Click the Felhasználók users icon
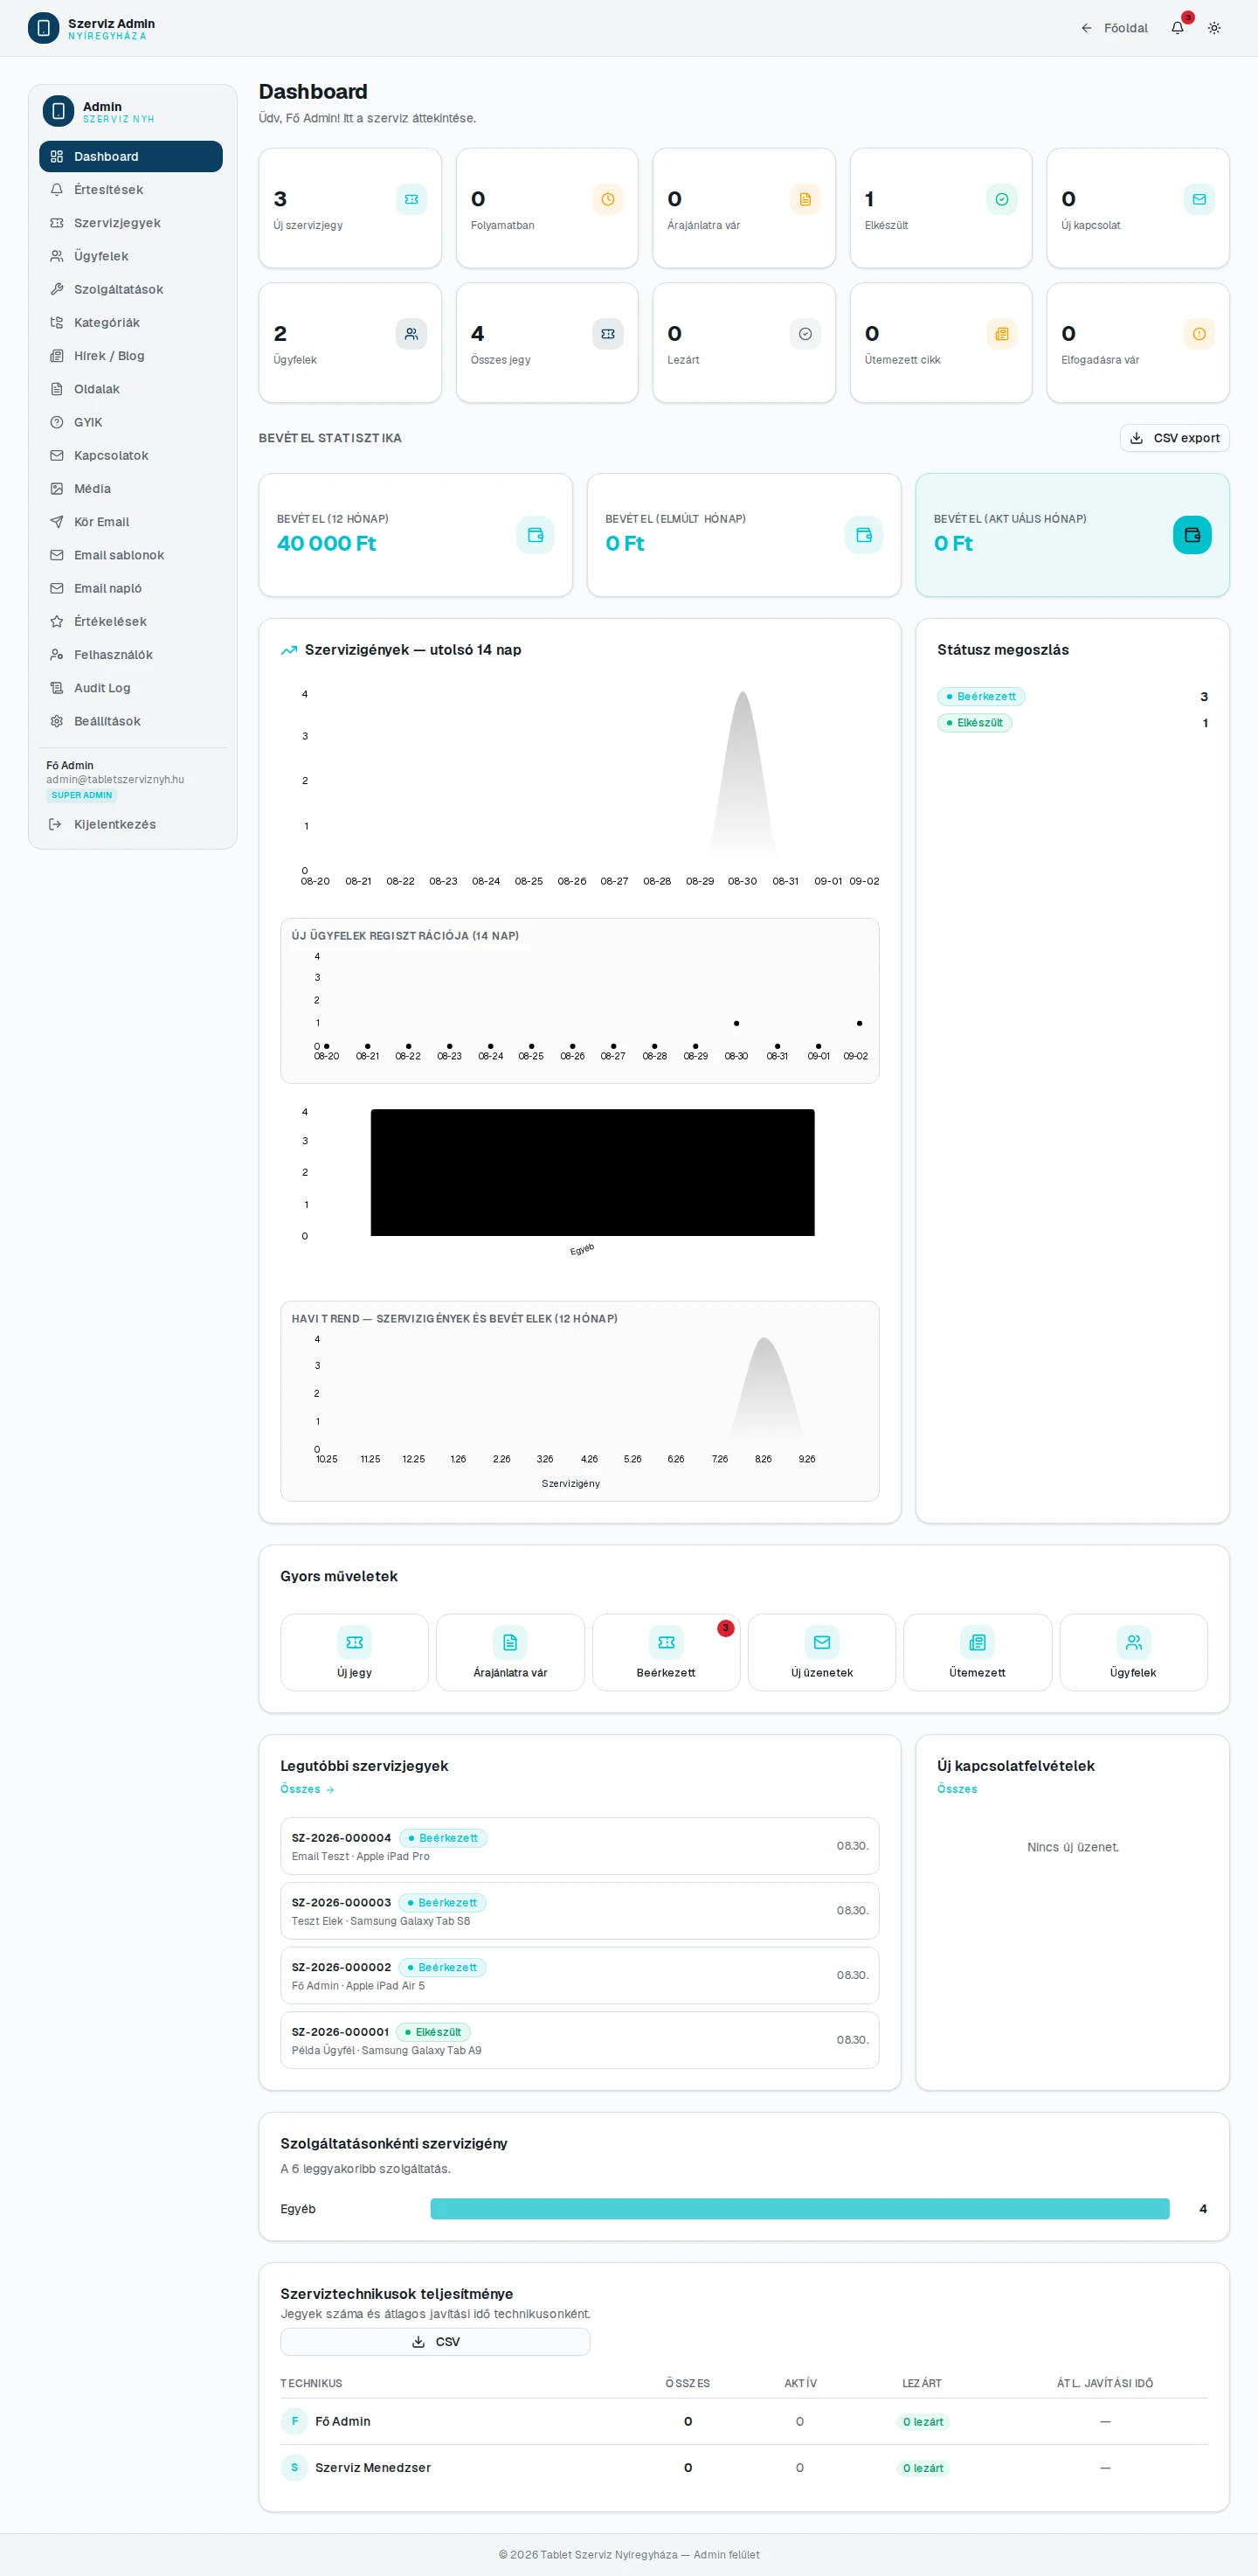 (57, 654)
